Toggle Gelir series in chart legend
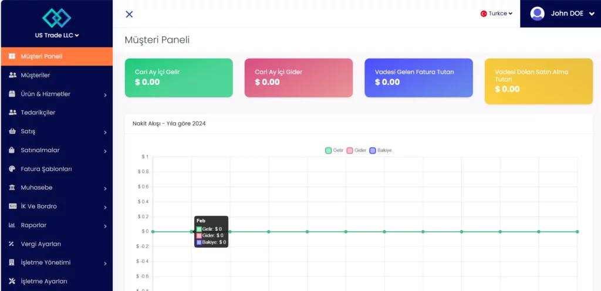 coord(335,151)
